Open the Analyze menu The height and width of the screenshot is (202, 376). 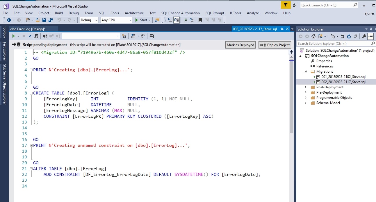(x=253, y=13)
